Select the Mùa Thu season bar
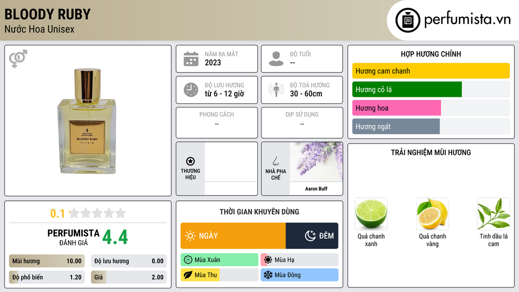The width and height of the screenshot is (519, 292). click(x=219, y=275)
